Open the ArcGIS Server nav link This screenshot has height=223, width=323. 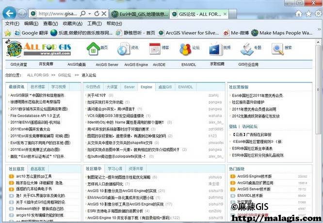tap(107, 64)
